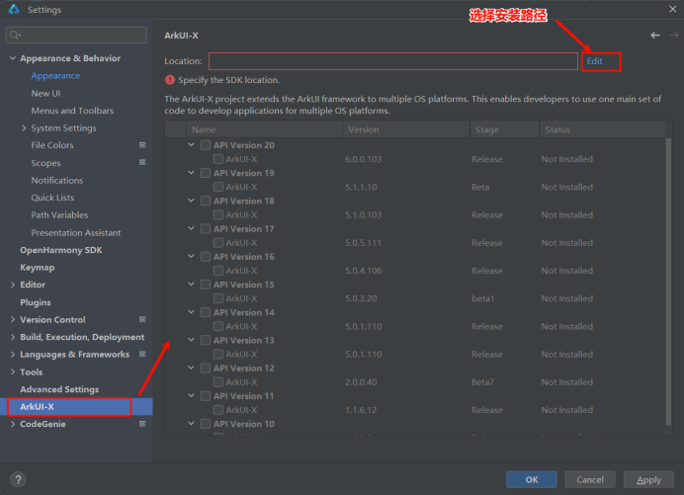Check the API Version 17 checkbox
The height and width of the screenshot is (495, 684).
click(x=206, y=229)
